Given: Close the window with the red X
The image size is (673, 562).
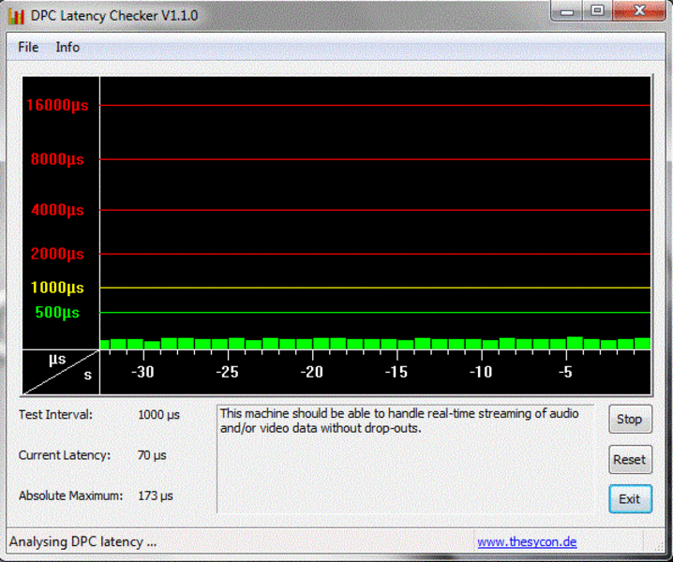Looking at the screenshot, I should tap(640, 11).
